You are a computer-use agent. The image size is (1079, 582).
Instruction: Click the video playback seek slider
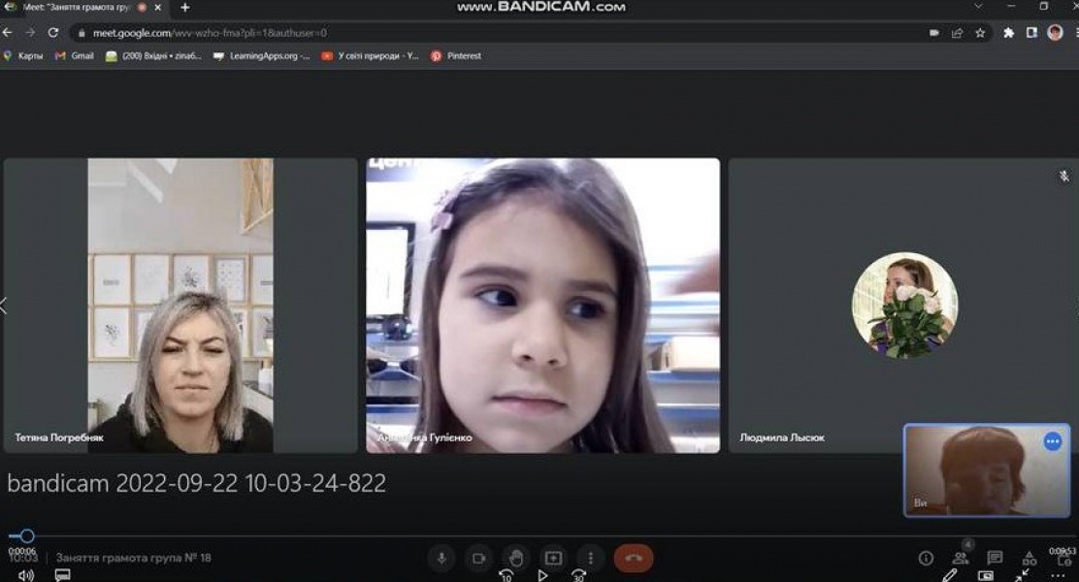coord(27,535)
